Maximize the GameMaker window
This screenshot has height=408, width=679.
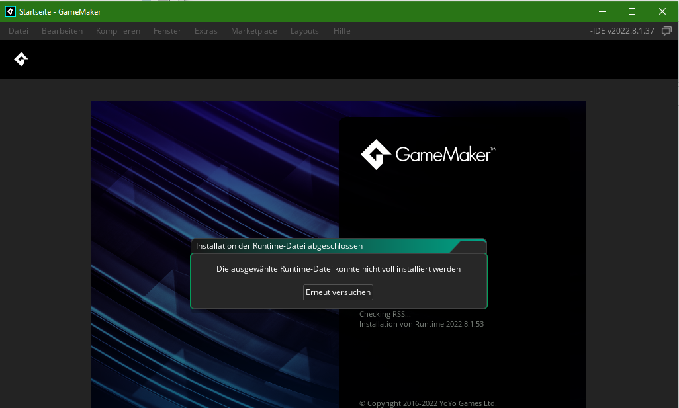[632, 11]
